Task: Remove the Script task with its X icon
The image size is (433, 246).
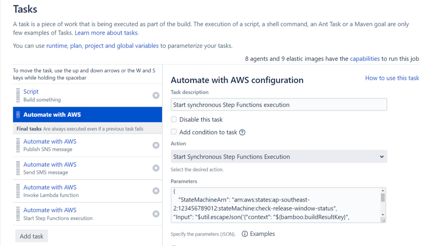Action: coord(156,95)
